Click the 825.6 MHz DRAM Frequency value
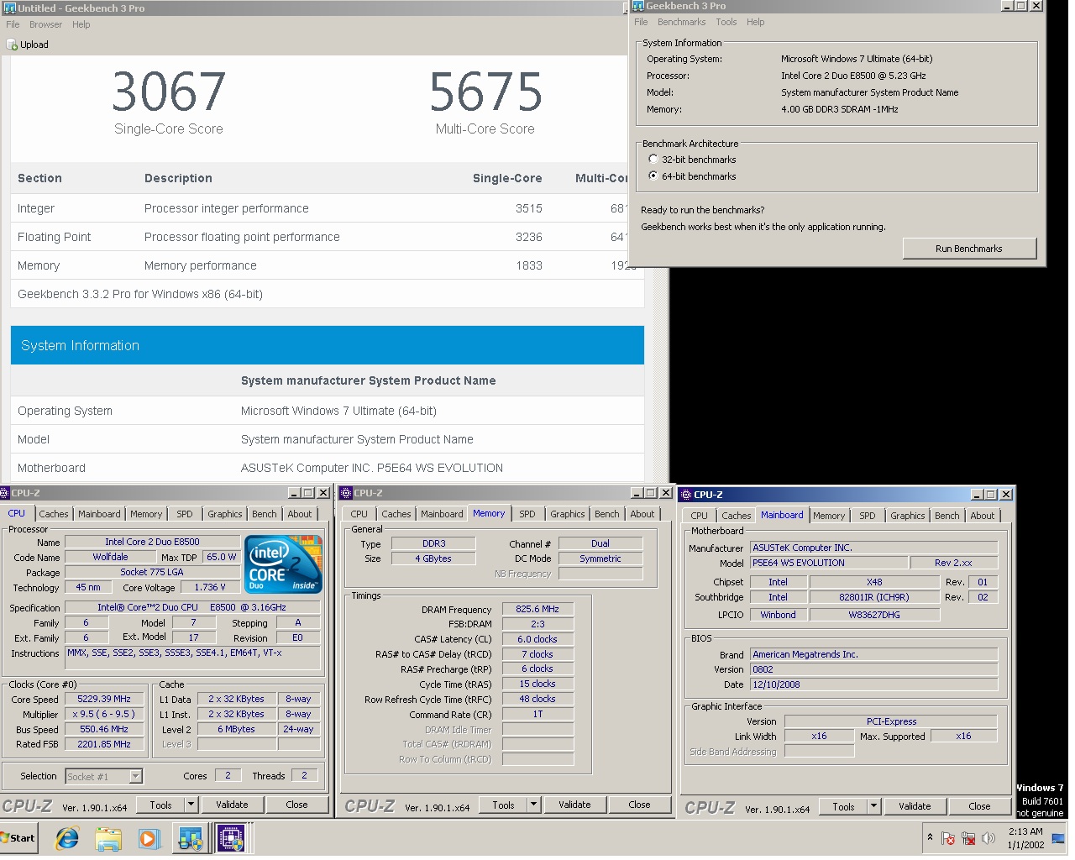The height and width of the screenshot is (860, 1075). point(537,609)
